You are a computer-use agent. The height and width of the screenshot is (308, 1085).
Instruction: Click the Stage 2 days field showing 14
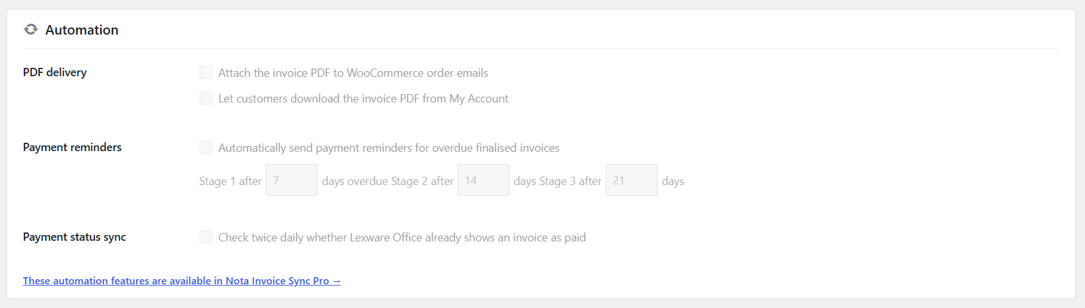coord(483,180)
